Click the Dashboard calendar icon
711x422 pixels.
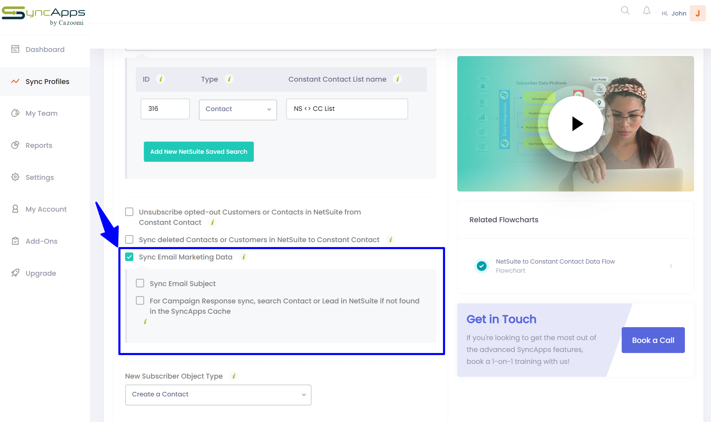pos(15,49)
